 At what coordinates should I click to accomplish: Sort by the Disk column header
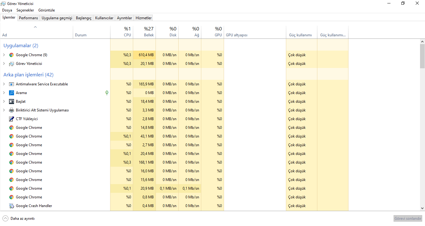[167, 32]
